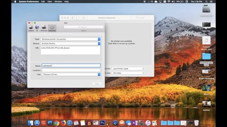
Task: Open the View menu
Action: [50, 1]
